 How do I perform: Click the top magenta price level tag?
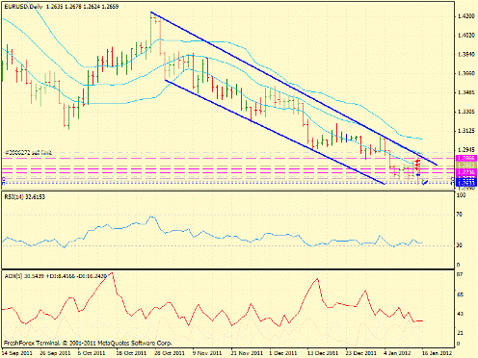tap(466, 158)
